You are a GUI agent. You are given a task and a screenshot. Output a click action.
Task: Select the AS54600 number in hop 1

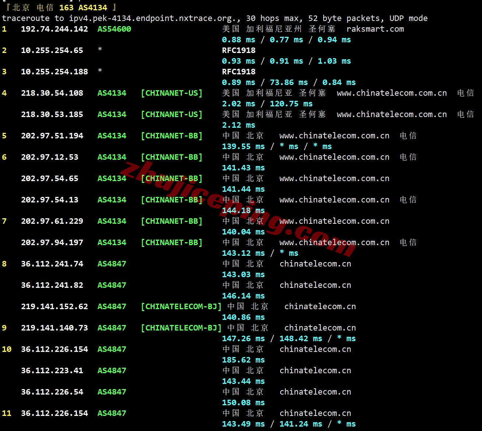[x=114, y=29]
